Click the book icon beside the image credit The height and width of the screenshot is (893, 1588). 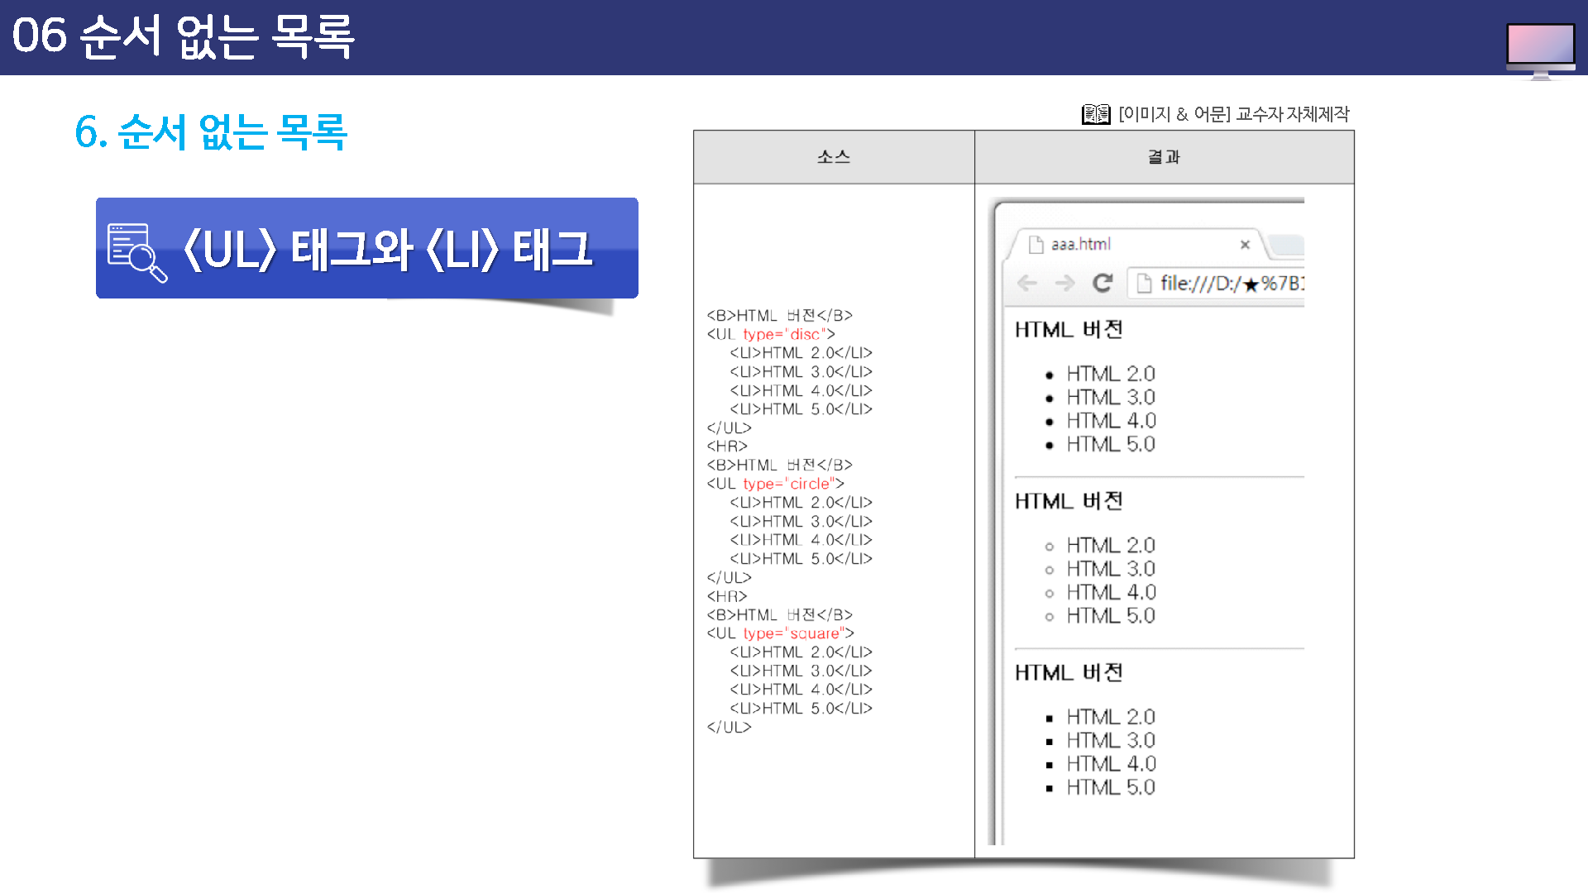pyautogui.click(x=1096, y=115)
